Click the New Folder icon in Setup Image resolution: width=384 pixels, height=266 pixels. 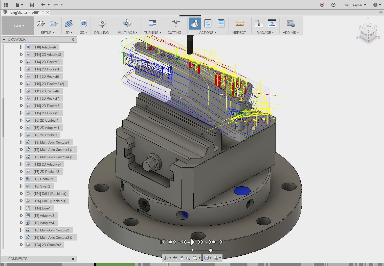click(x=54, y=24)
